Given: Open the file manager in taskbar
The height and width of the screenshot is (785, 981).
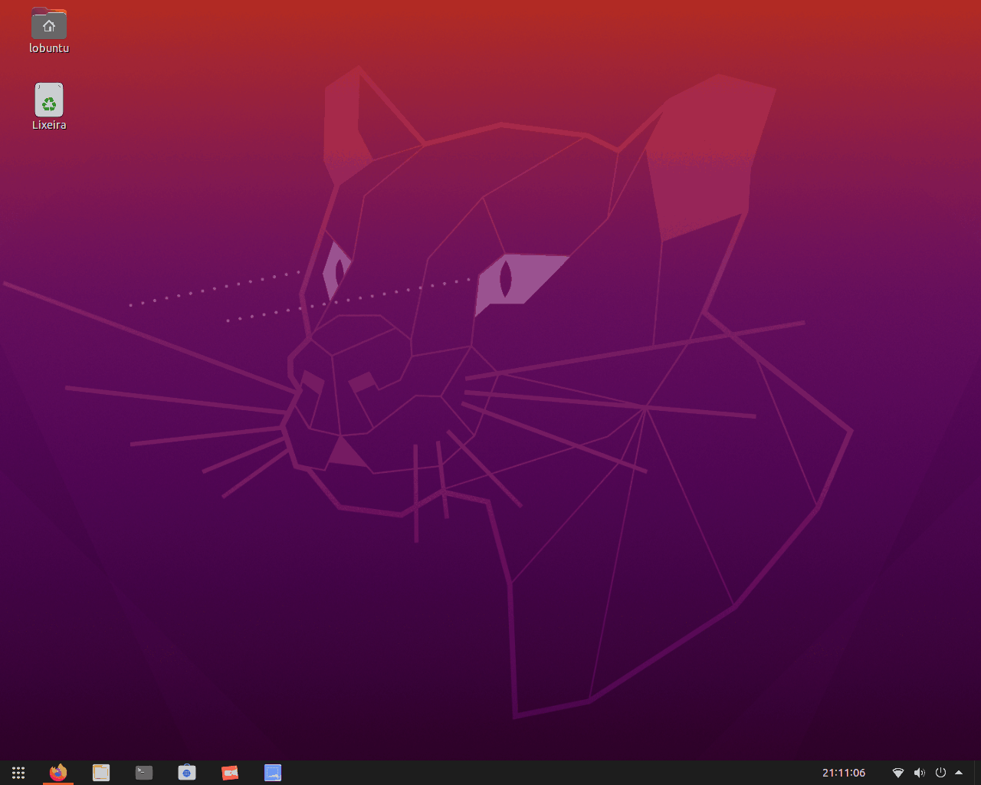Looking at the screenshot, I should coord(101,773).
